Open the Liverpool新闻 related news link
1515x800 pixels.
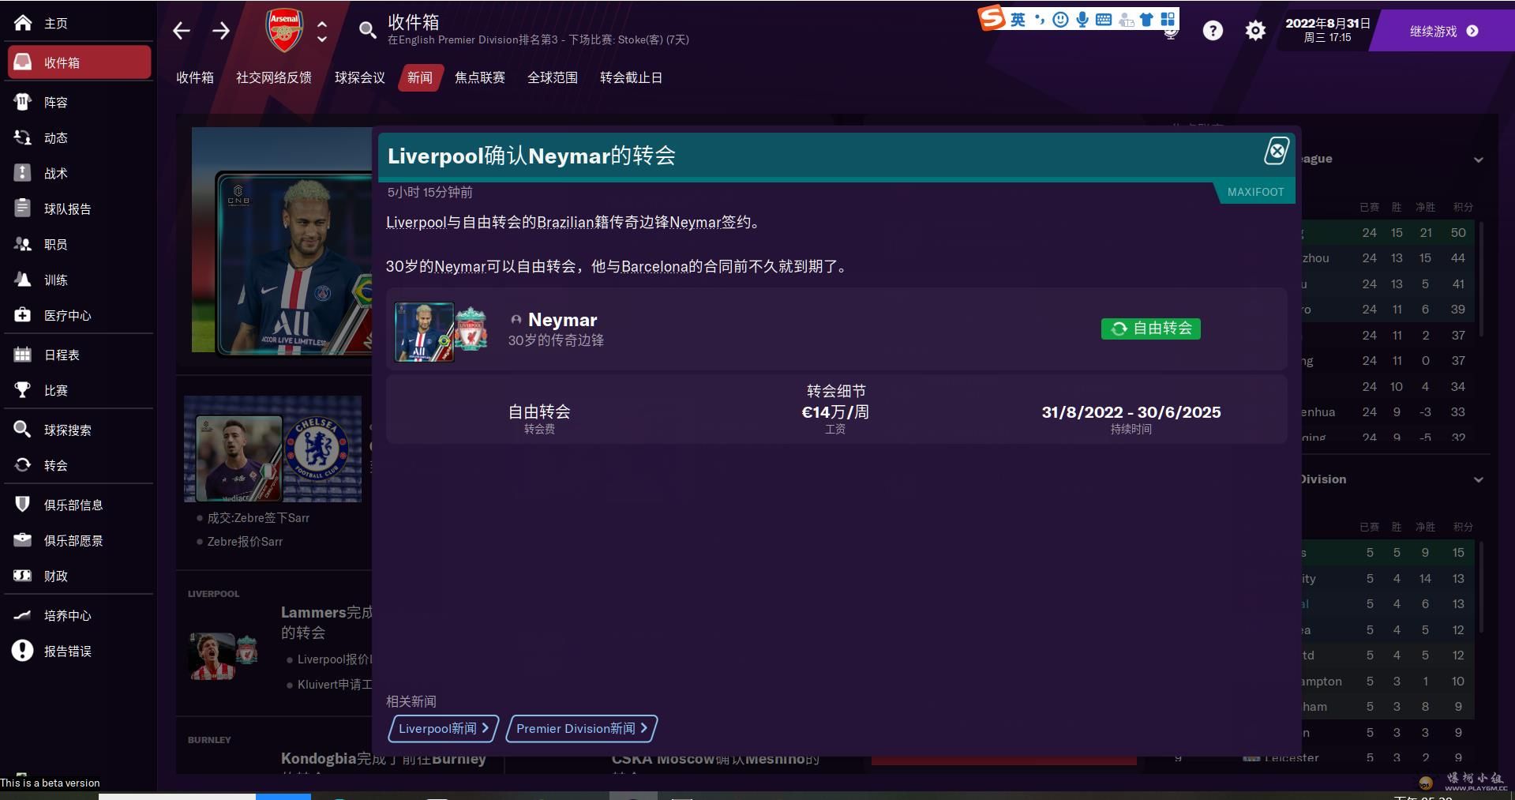coord(444,728)
